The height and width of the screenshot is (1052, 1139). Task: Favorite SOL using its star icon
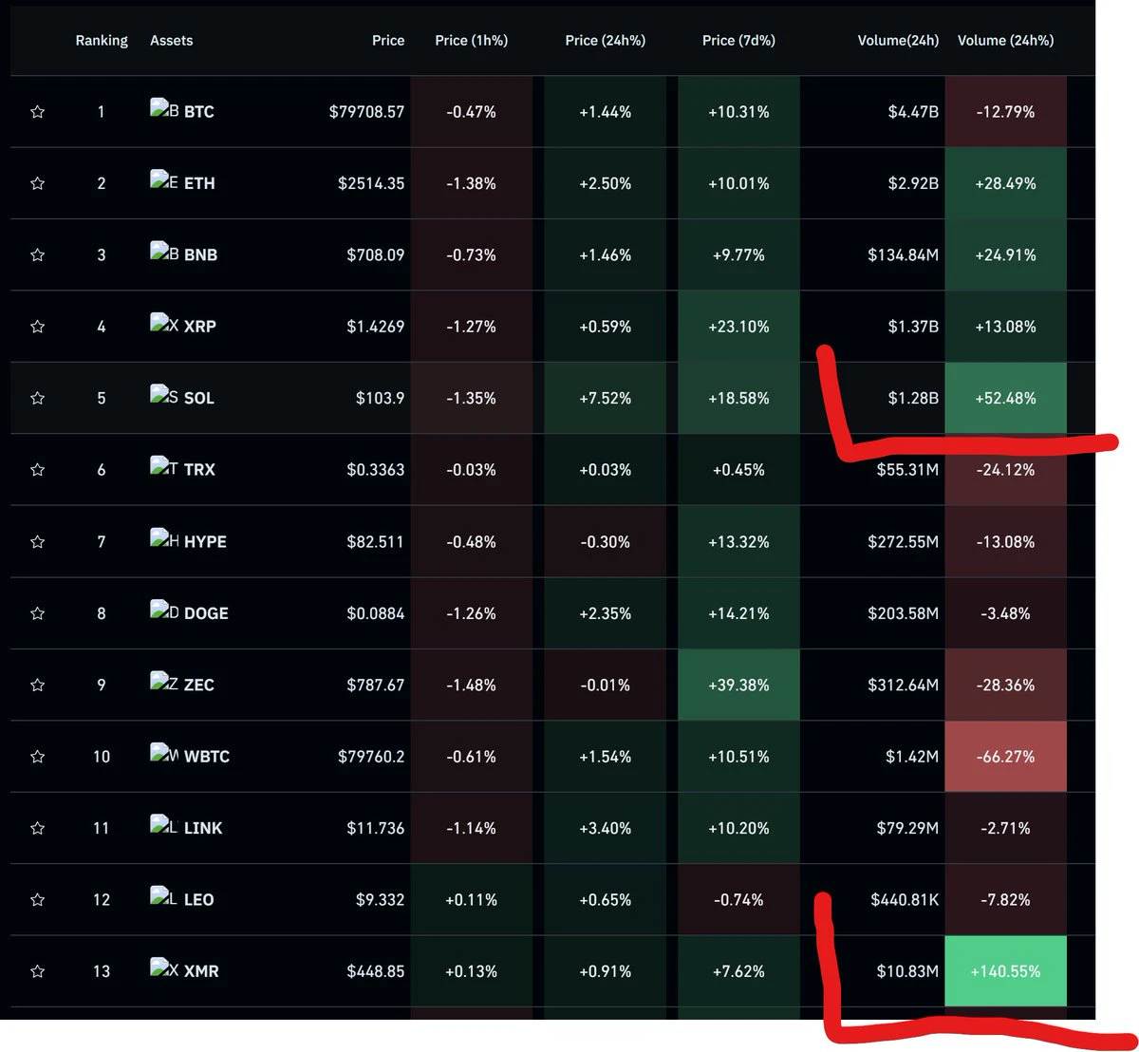37,398
